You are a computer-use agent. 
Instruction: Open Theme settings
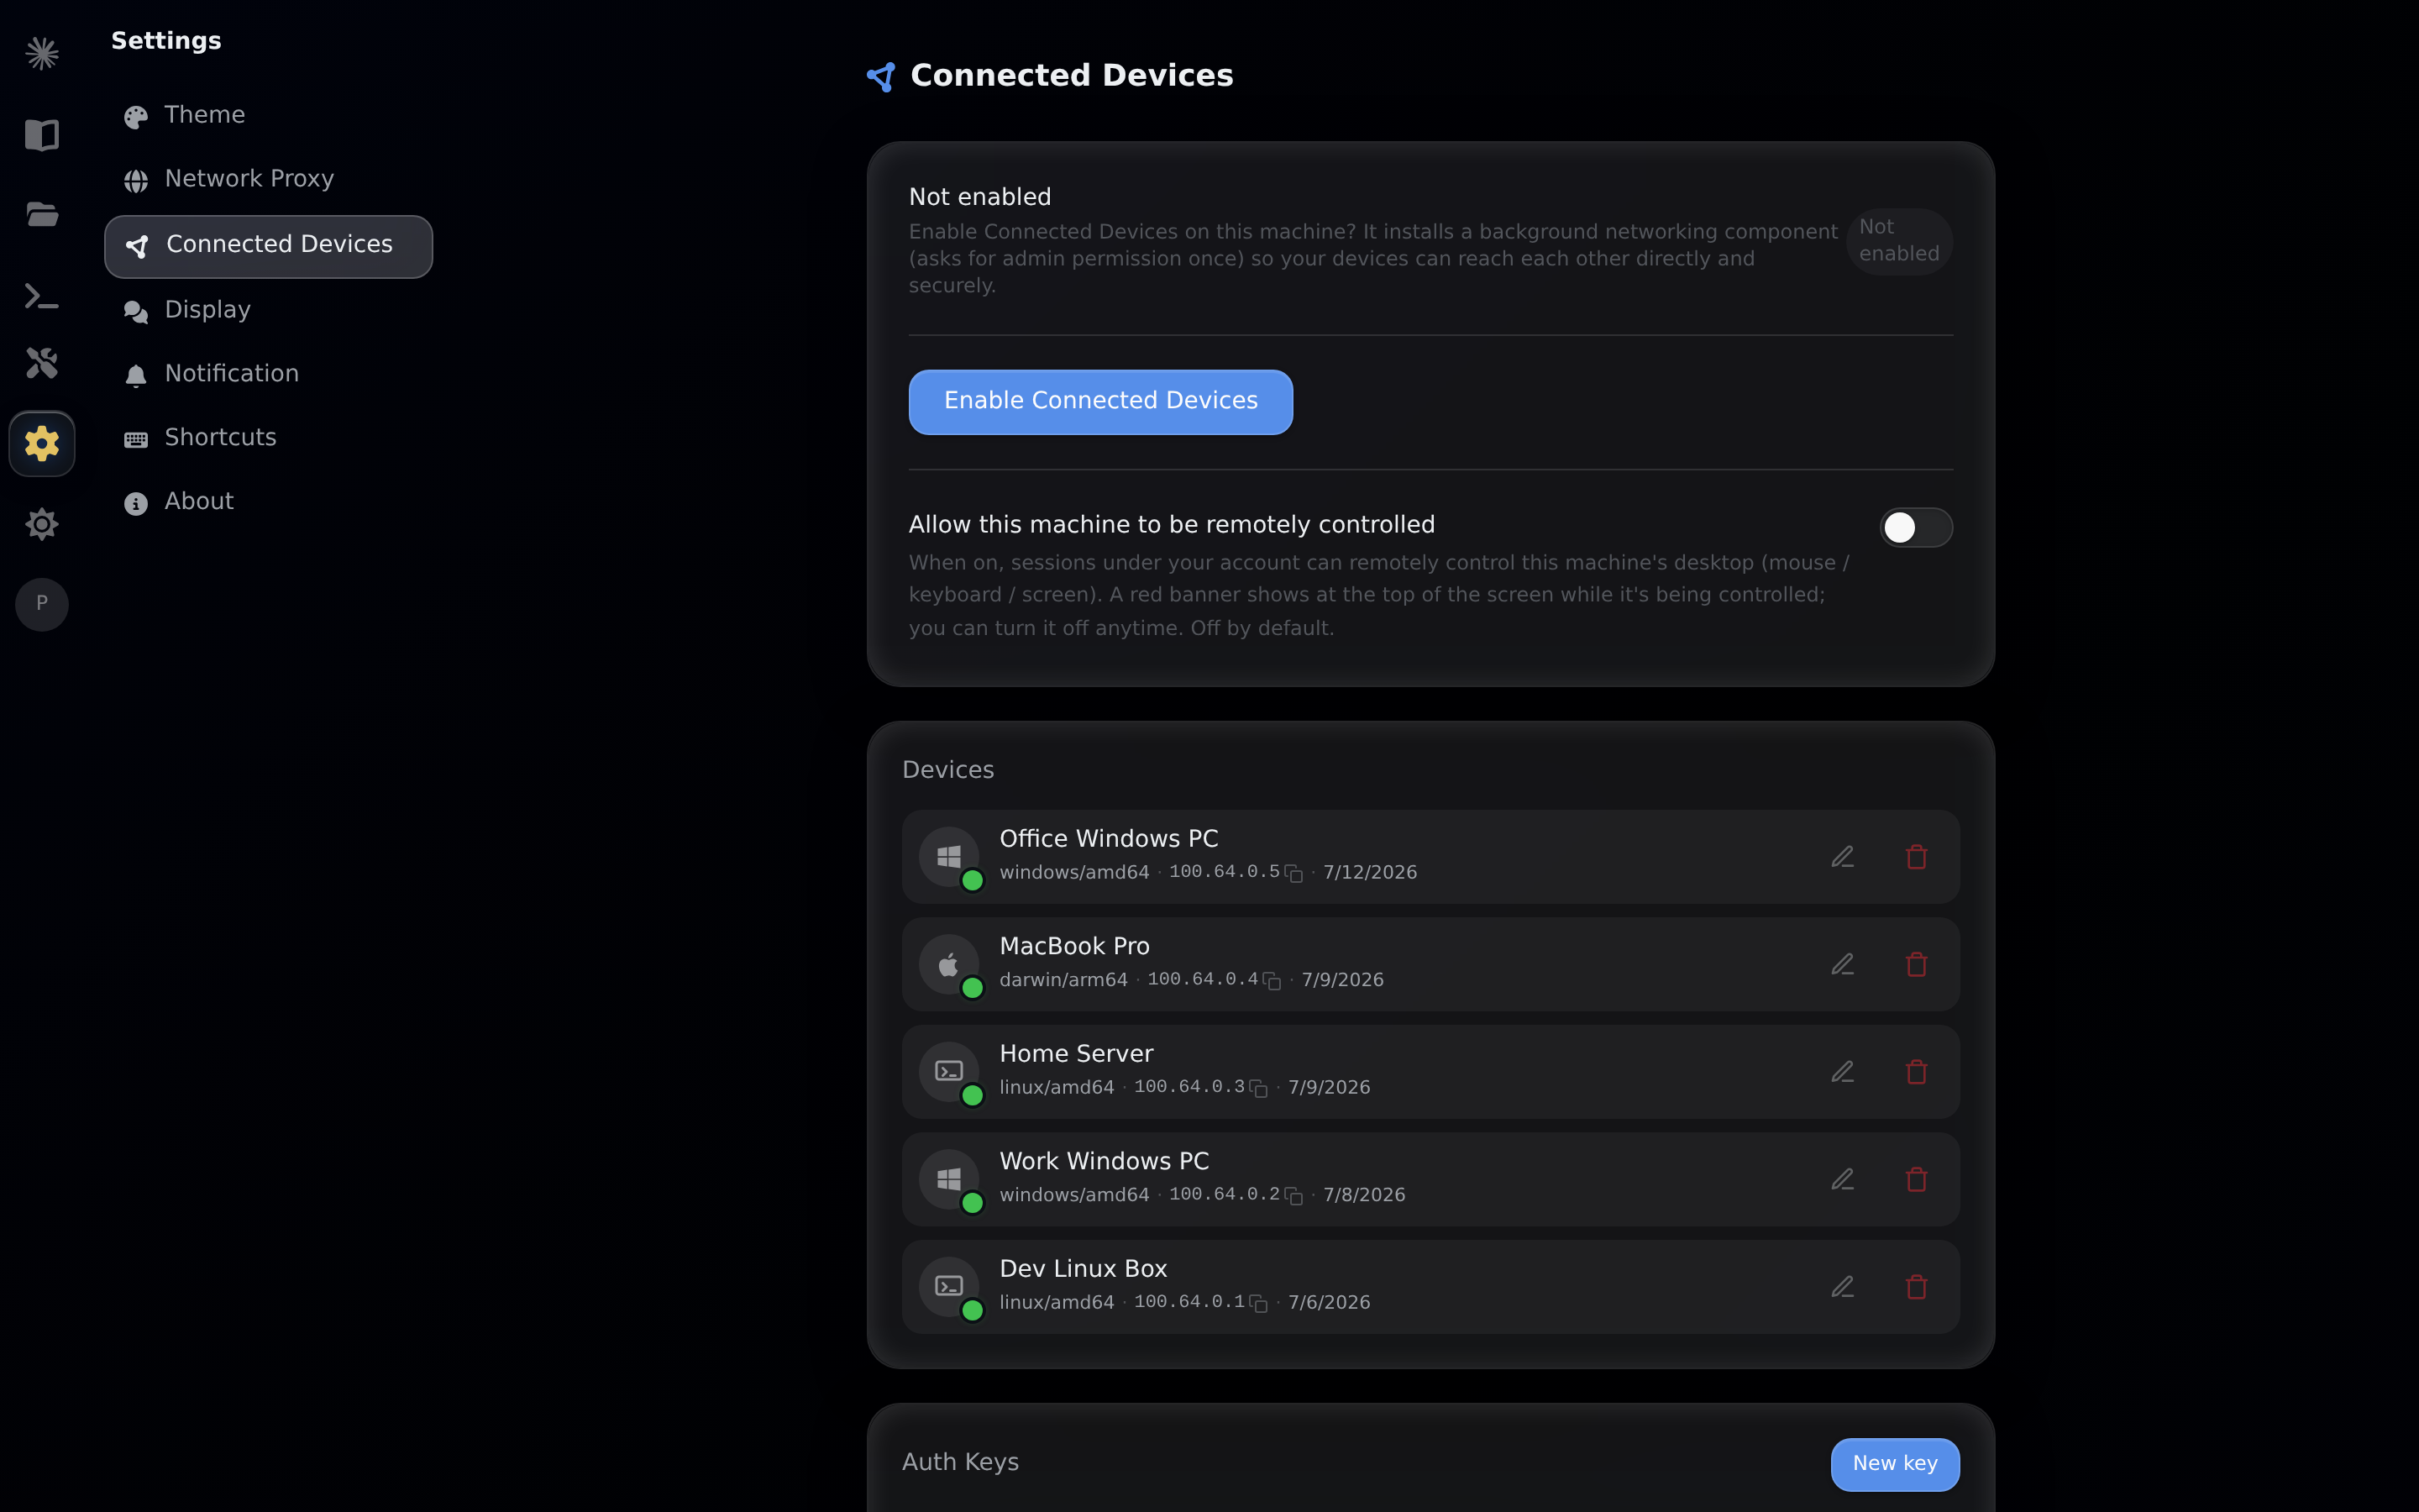(x=268, y=115)
